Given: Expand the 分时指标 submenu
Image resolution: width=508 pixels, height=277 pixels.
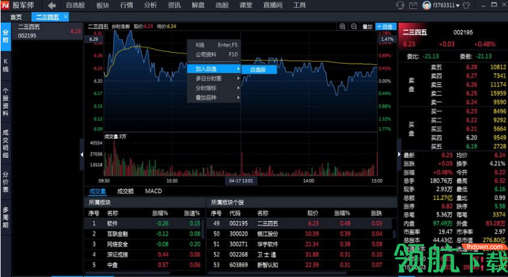Looking at the screenshot, I should pyautogui.click(x=214, y=88).
